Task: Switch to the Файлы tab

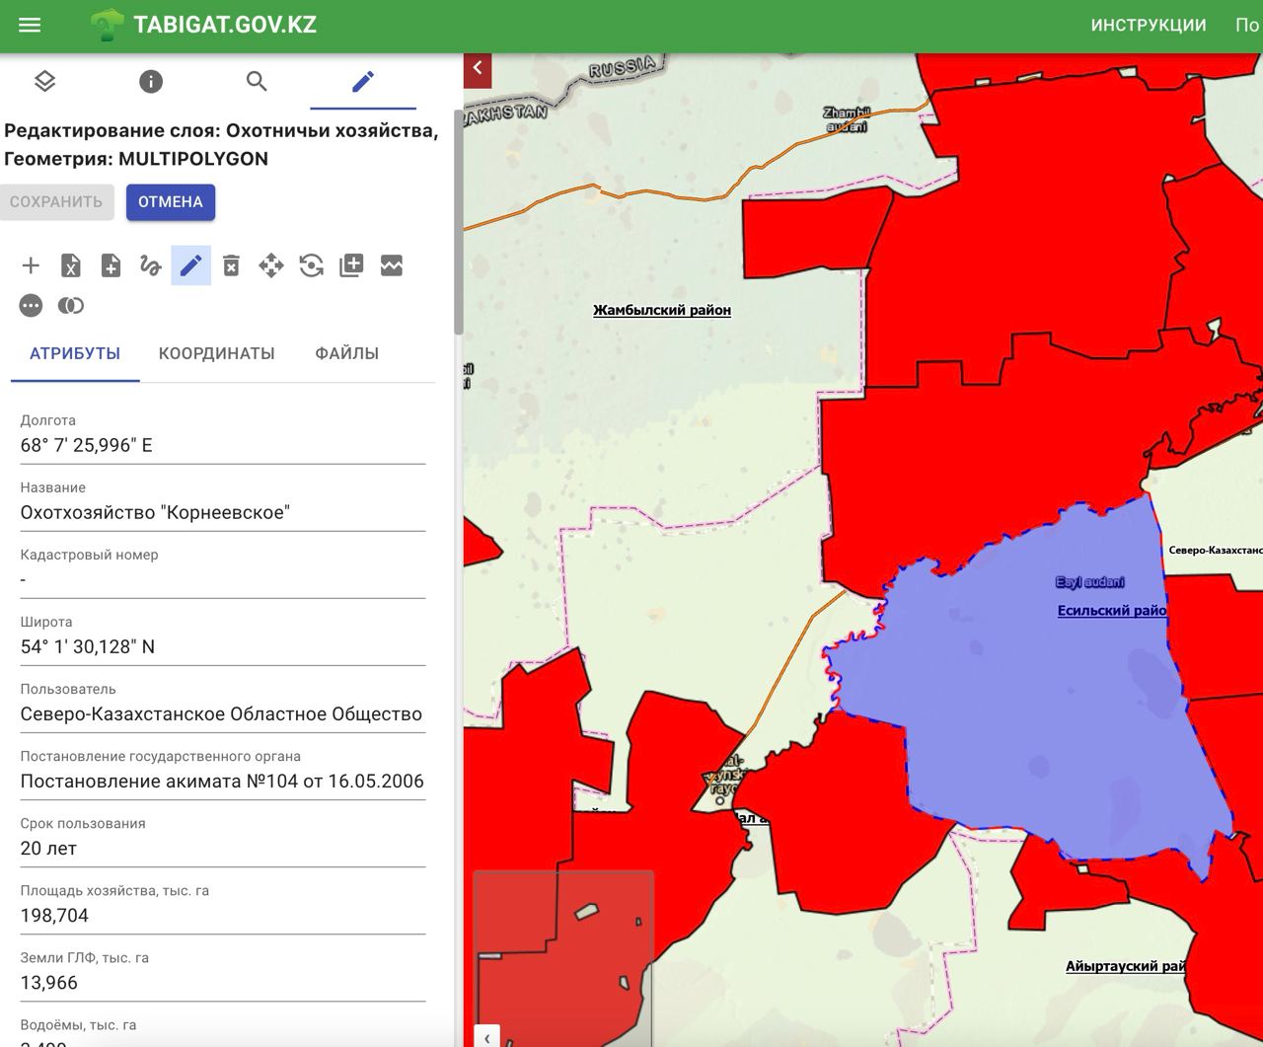Action: [346, 353]
